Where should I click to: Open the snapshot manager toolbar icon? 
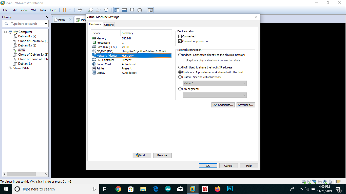106,10
